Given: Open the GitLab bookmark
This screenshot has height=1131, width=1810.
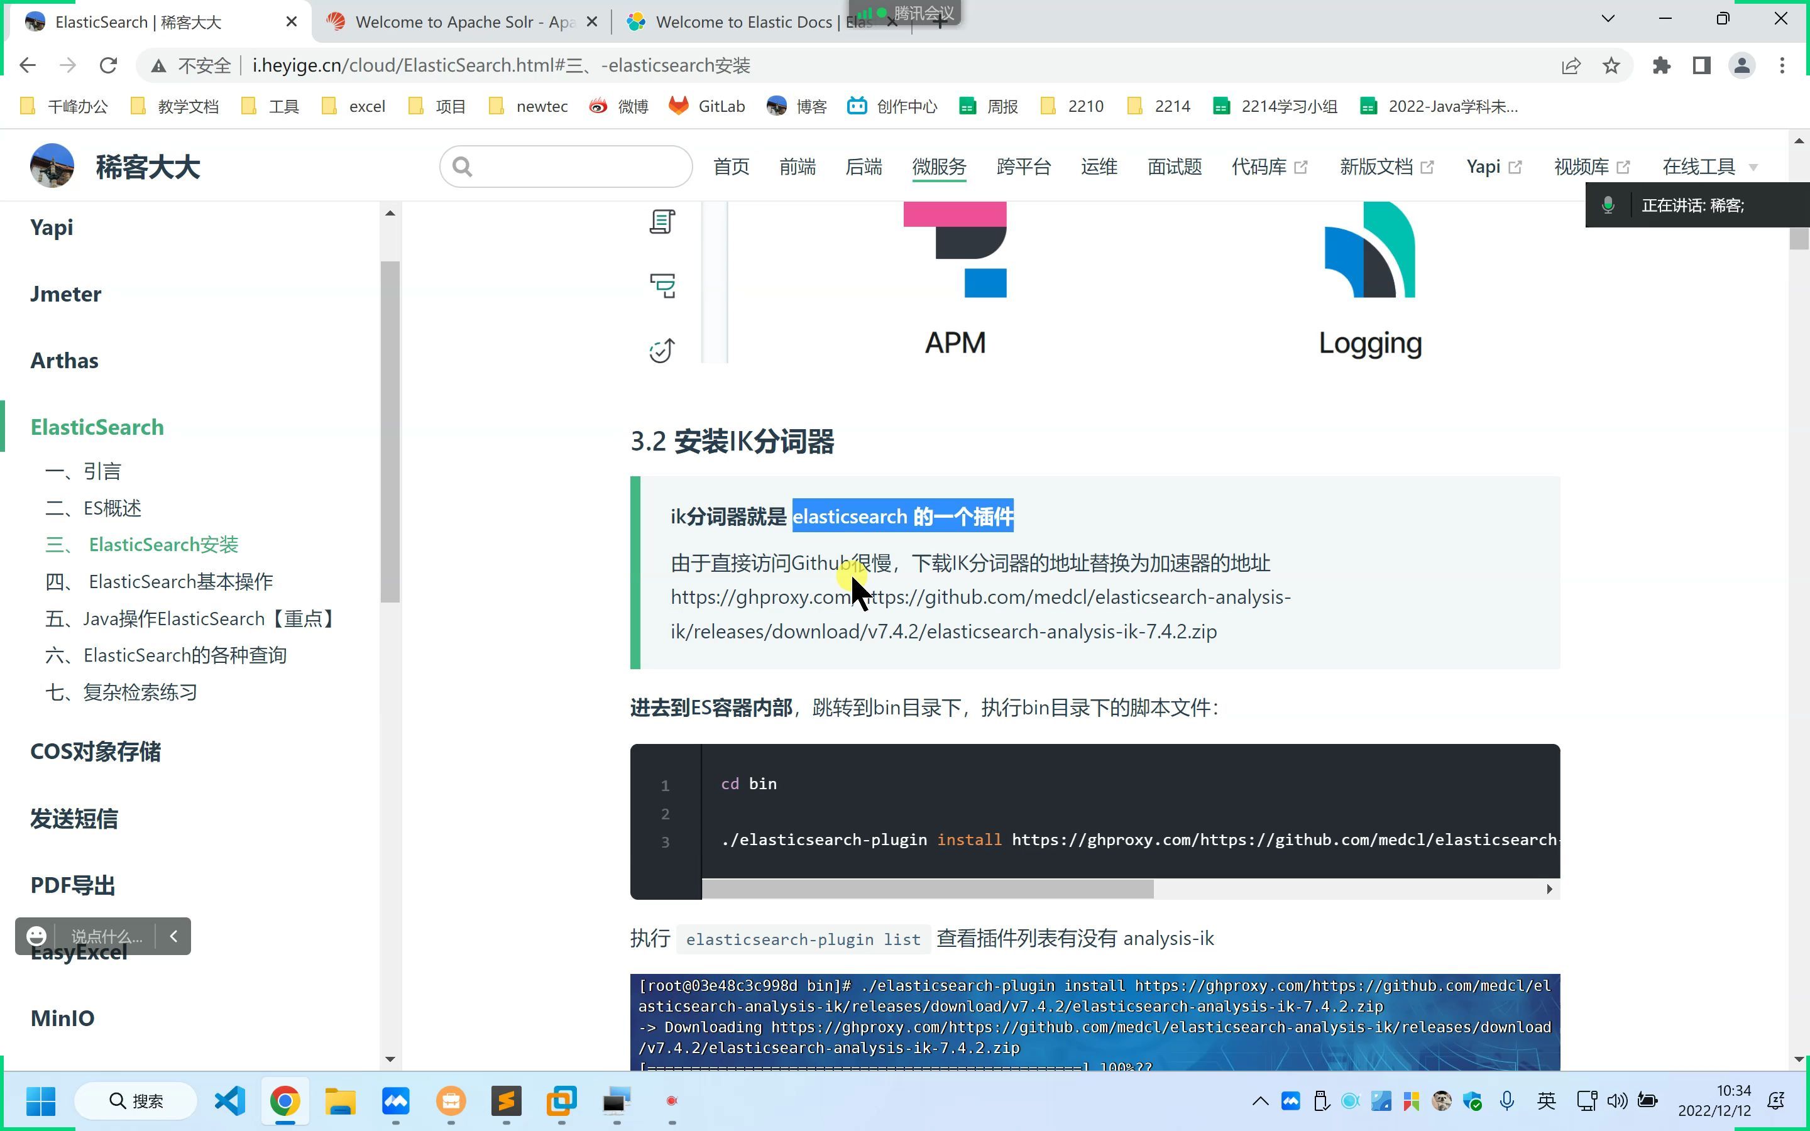Looking at the screenshot, I should tap(707, 106).
